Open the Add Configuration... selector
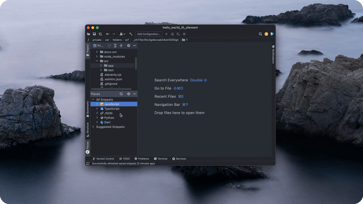This screenshot has width=363, height=204. click(149, 34)
